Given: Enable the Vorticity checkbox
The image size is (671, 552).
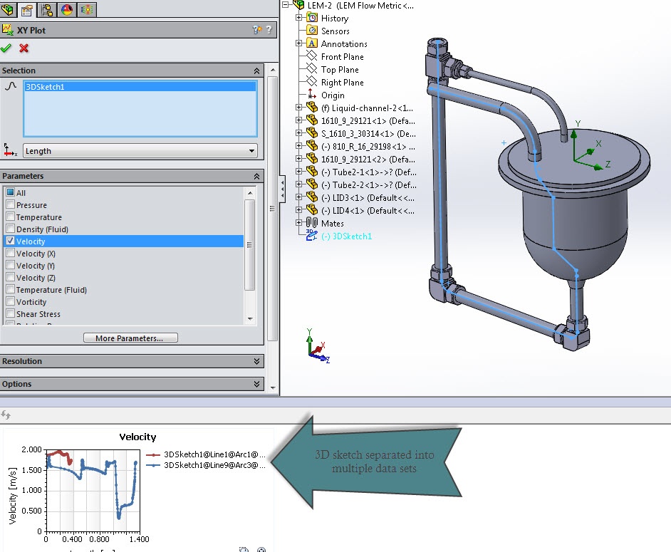Looking at the screenshot, I should tap(11, 301).
